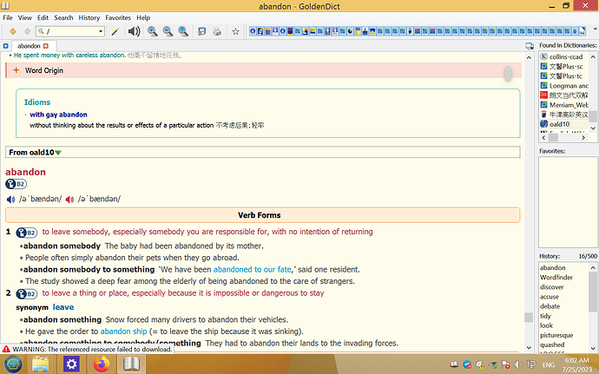Collapse the From oald10 dictionary header
Viewport: 599px width, 374px height.
pyautogui.click(x=58, y=153)
